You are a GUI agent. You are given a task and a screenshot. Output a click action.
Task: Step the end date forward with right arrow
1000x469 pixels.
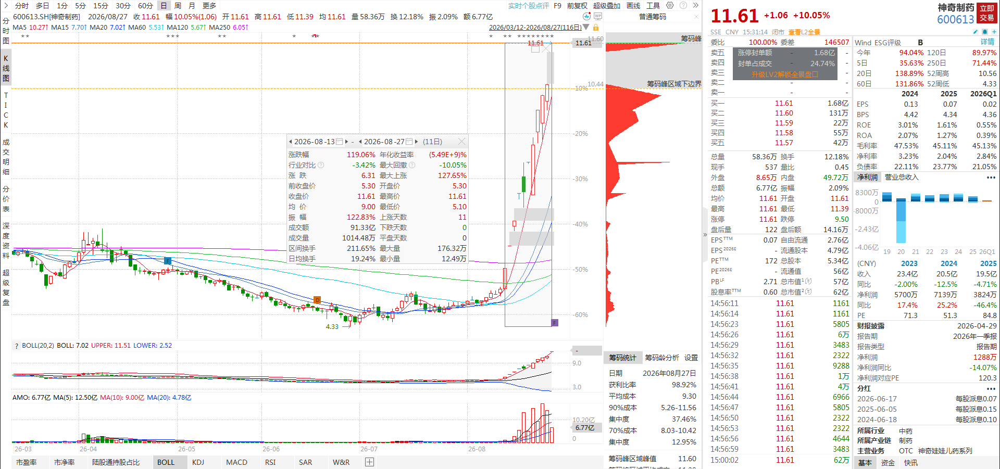click(416, 142)
